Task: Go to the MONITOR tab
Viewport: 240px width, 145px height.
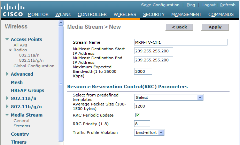Action: click(38, 15)
